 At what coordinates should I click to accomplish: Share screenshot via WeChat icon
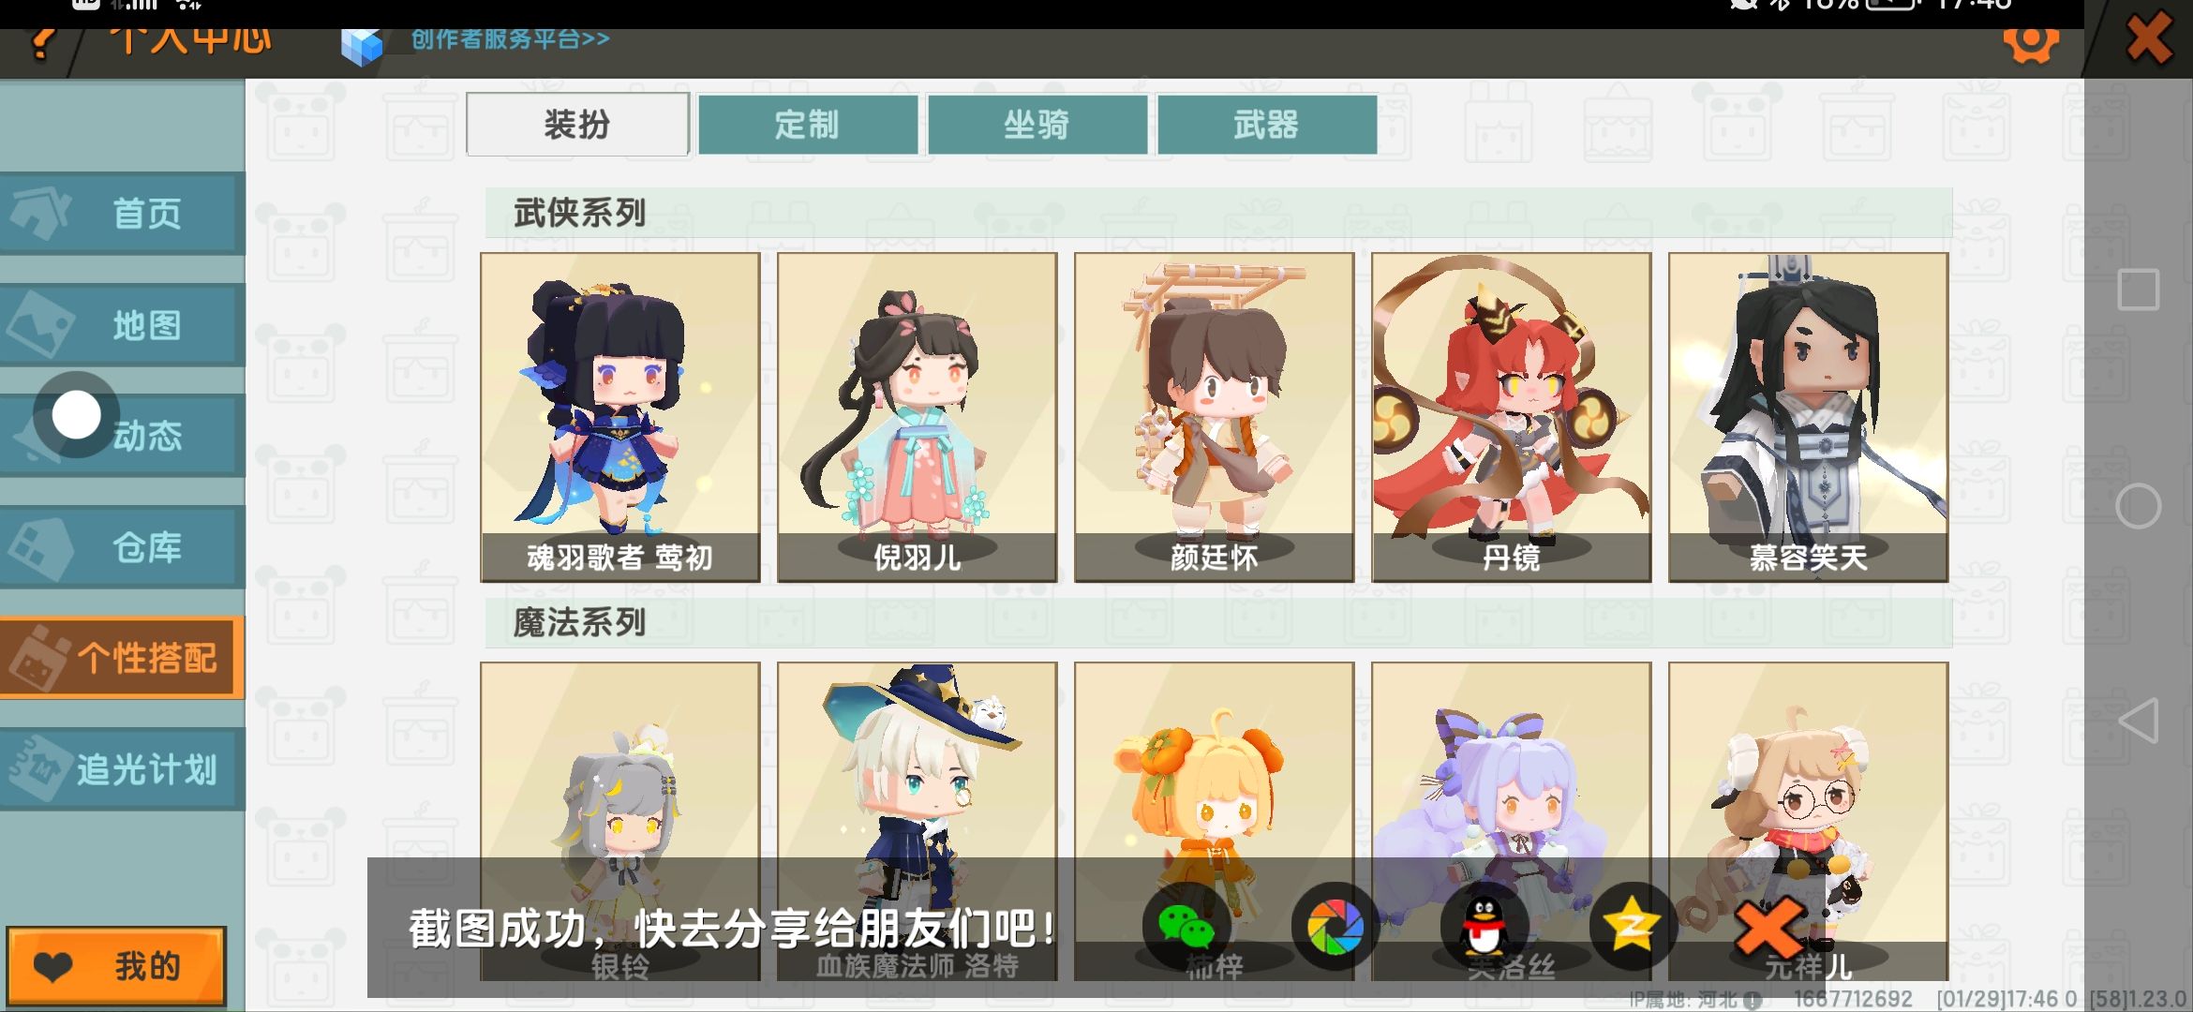(1186, 926)
